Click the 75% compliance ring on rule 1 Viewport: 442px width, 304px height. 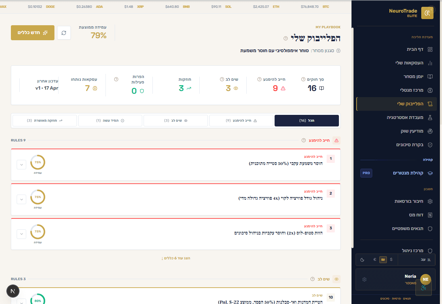[x=38, y=162]
